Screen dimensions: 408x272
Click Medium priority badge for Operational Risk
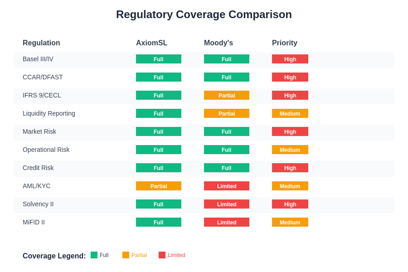click(x=290, y=150)
